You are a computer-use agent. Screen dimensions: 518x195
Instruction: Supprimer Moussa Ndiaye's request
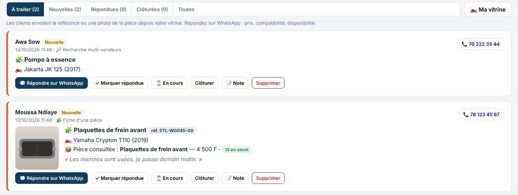click(268, 178)
